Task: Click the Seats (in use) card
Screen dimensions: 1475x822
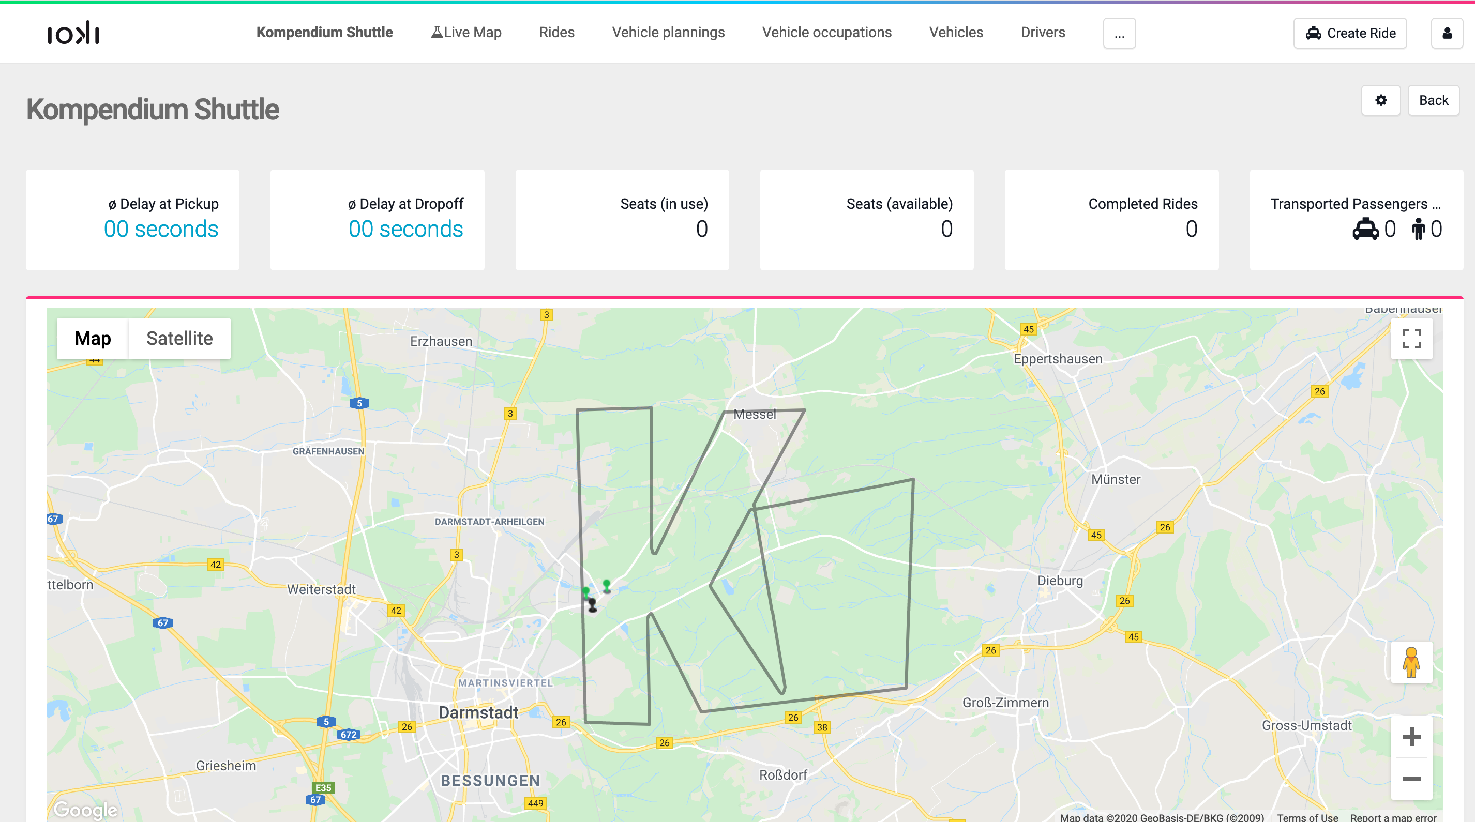Action: click(x=622, y=220)
